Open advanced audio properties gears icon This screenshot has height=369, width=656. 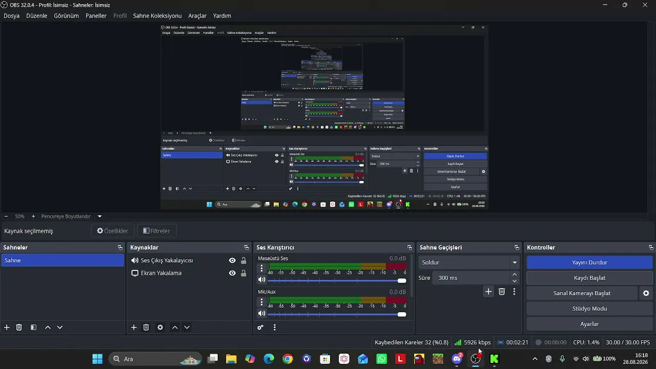coord(260,327)
